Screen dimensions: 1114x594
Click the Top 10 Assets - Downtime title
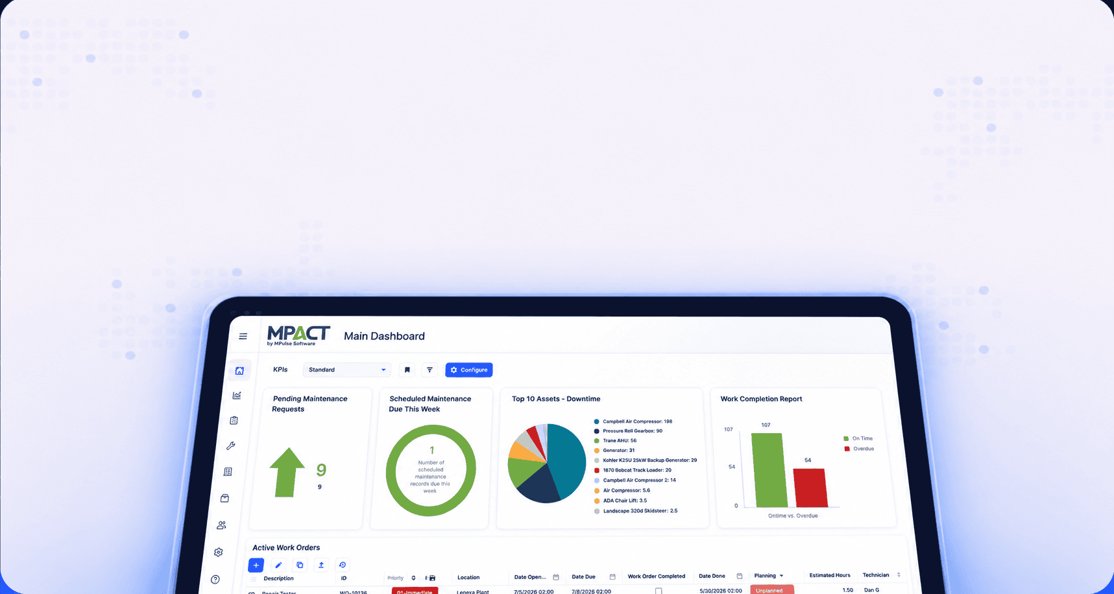pos(556,399)
